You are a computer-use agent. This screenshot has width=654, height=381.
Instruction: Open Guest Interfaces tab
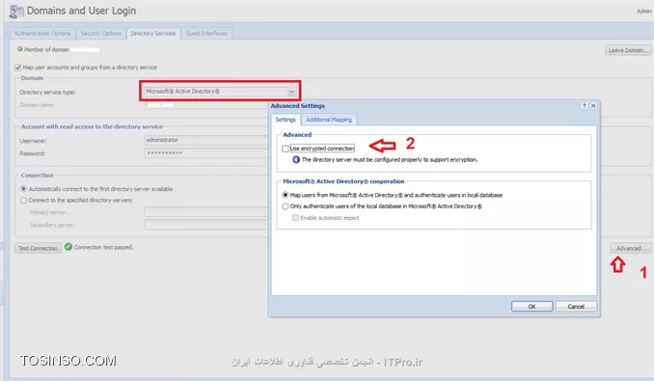coord(206,34)
